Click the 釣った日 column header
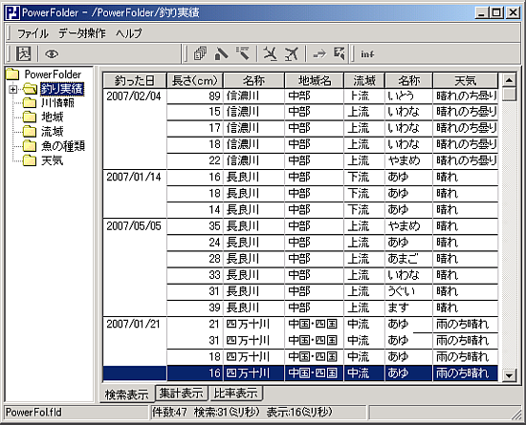The width and height of the screenshot is (526, 425). tap(135, 81)
